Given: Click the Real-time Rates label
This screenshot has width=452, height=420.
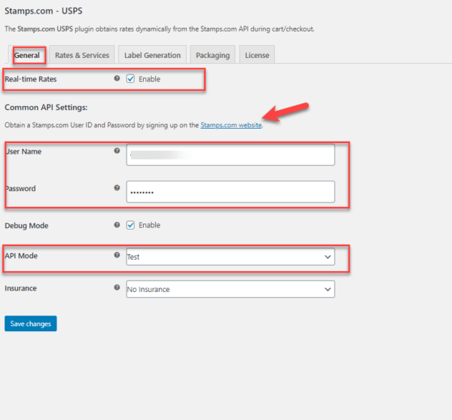Looking at the screenshot, I should (x=31, y=79).
